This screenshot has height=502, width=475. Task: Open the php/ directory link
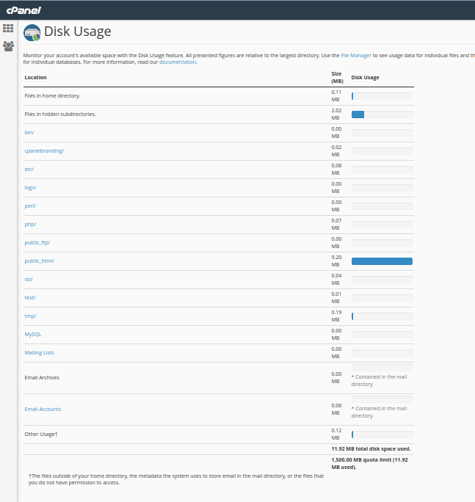[30, 224]
